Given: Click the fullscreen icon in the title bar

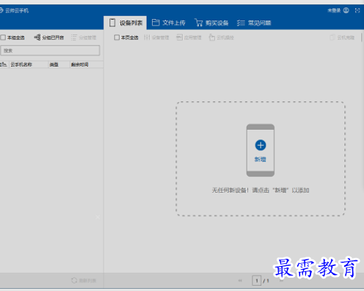Looking at the screenshot, I should coord(357,10).
